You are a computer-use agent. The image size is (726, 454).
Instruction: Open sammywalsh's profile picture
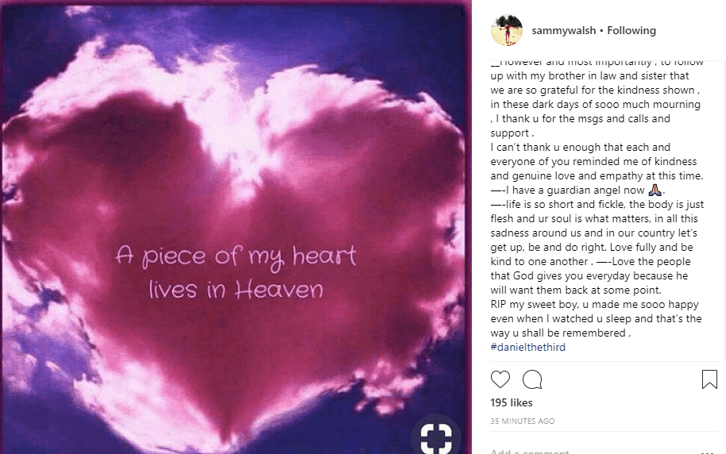(507, 30)
